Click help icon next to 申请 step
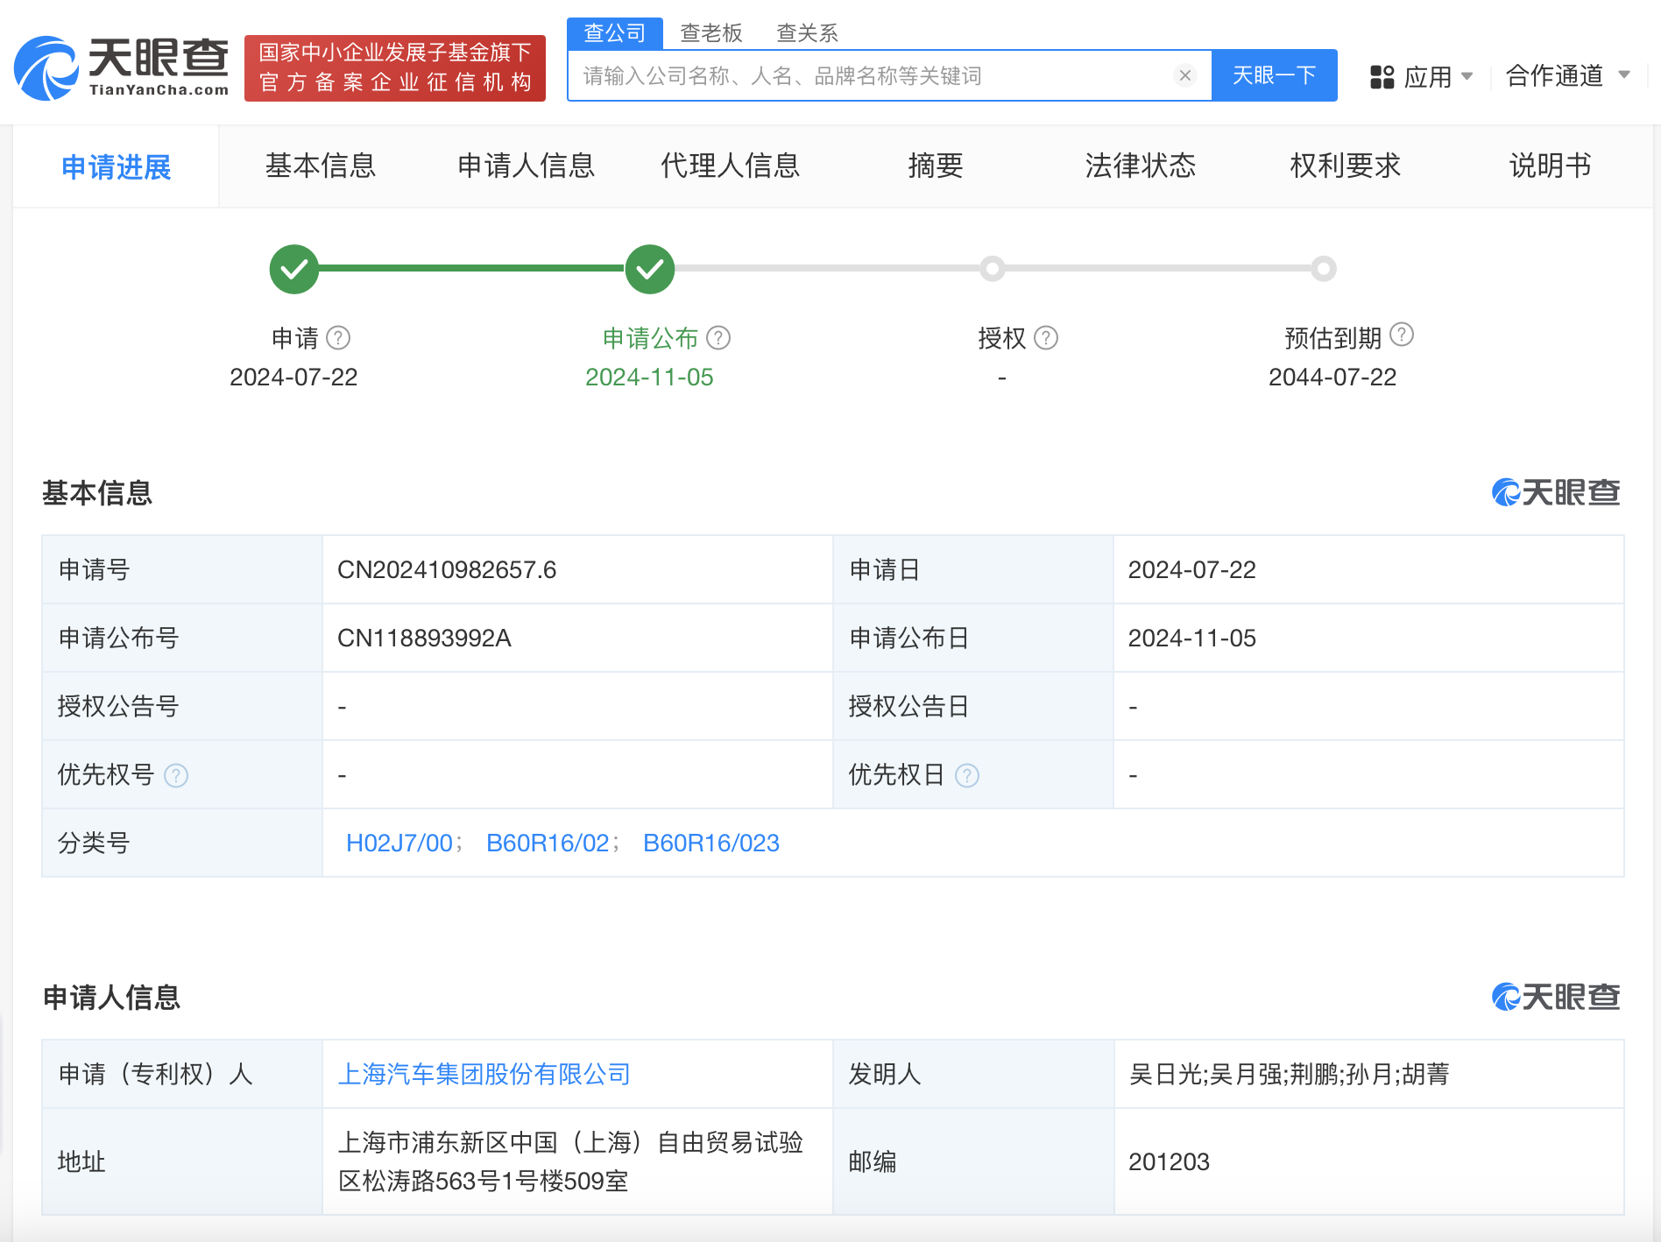 coord(338,338)
